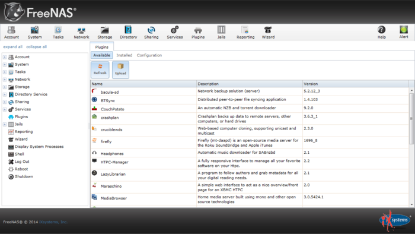Viewport: 415px width, 234px height.
Task: Switch to the Plugins tab
Action: pos(101,47)
